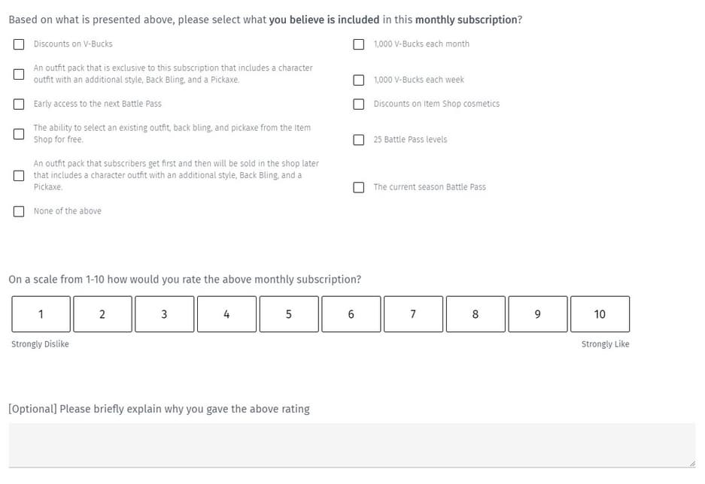Check 'The current season Battle Pass' box
Screen dimensions: 705x484
(x=359, y=188)
